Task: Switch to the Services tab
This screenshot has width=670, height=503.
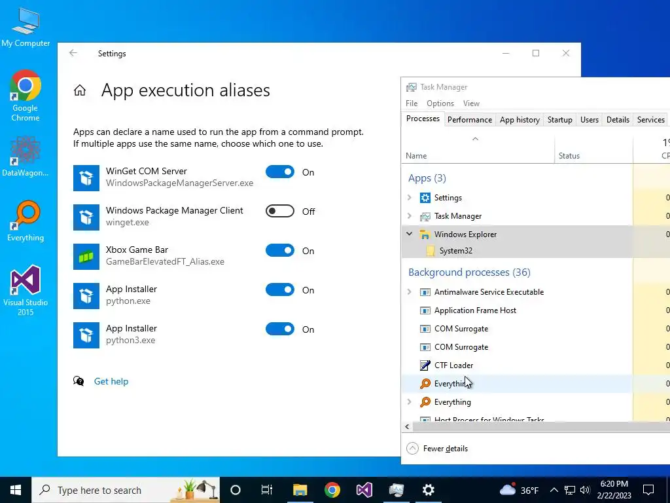Action: (x=651, y=120)
